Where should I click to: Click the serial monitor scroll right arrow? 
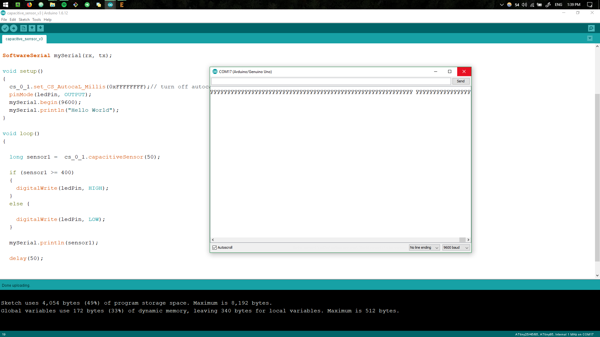[468, 240]
